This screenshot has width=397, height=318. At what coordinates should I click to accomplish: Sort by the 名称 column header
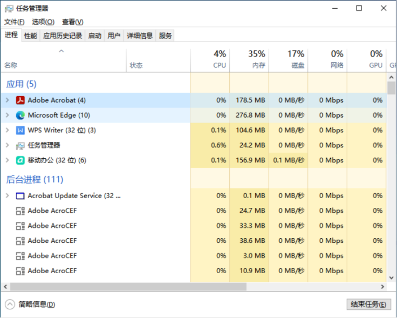(63, 60)
